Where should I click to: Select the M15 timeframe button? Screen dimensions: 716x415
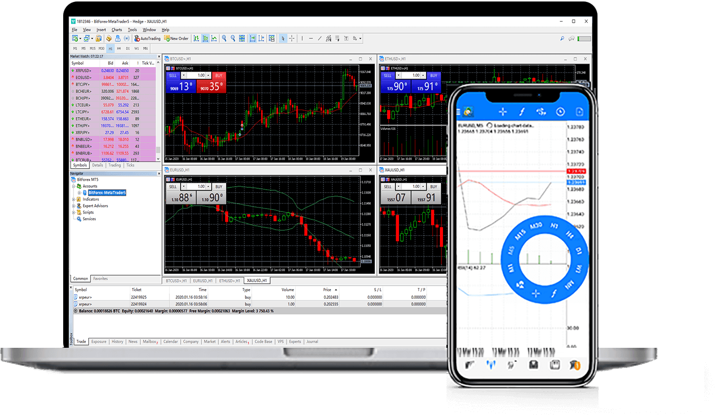tap(92, 48)
